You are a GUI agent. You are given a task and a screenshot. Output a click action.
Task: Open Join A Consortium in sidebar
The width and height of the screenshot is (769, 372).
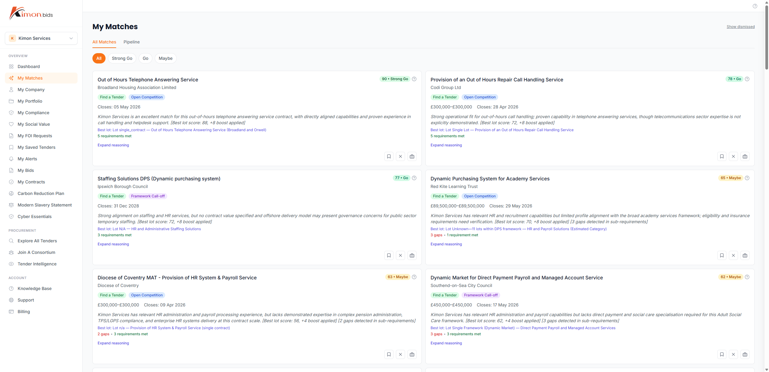pos(41,252)
